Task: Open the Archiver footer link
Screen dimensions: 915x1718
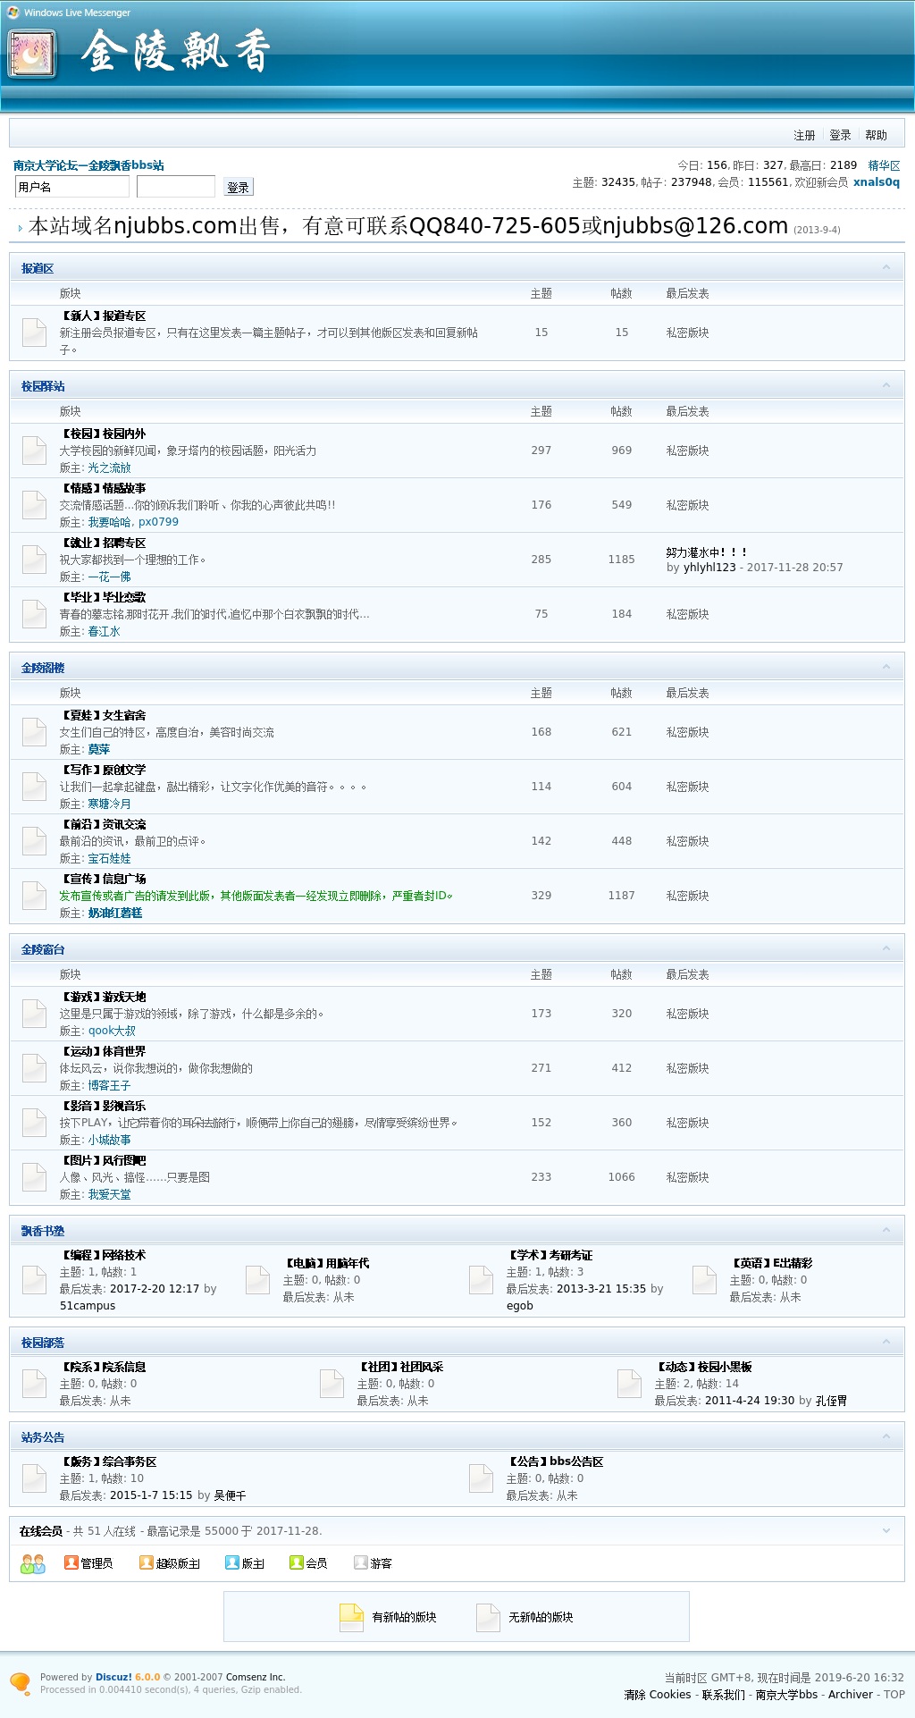Action: [851, 1695]
